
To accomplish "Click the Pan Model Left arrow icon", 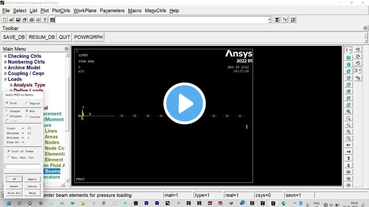I will [349, 145].
